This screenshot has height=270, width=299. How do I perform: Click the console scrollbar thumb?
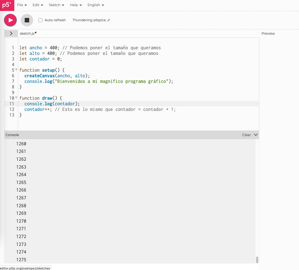pos(257,260)
